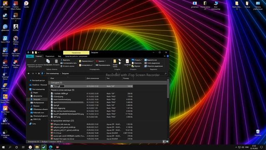Open Музыка folder in navigation pane
Viewport: 266px width, 150px height.
pos(35,106)
